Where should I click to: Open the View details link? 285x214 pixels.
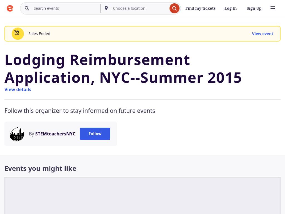point(18,89)
